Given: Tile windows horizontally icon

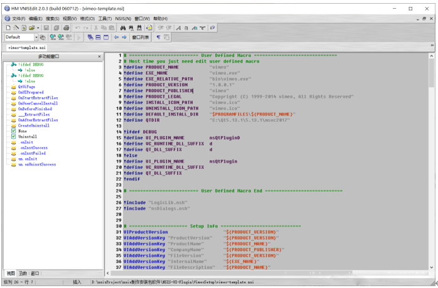Looking at the screenshot, I should coord(98,37).
